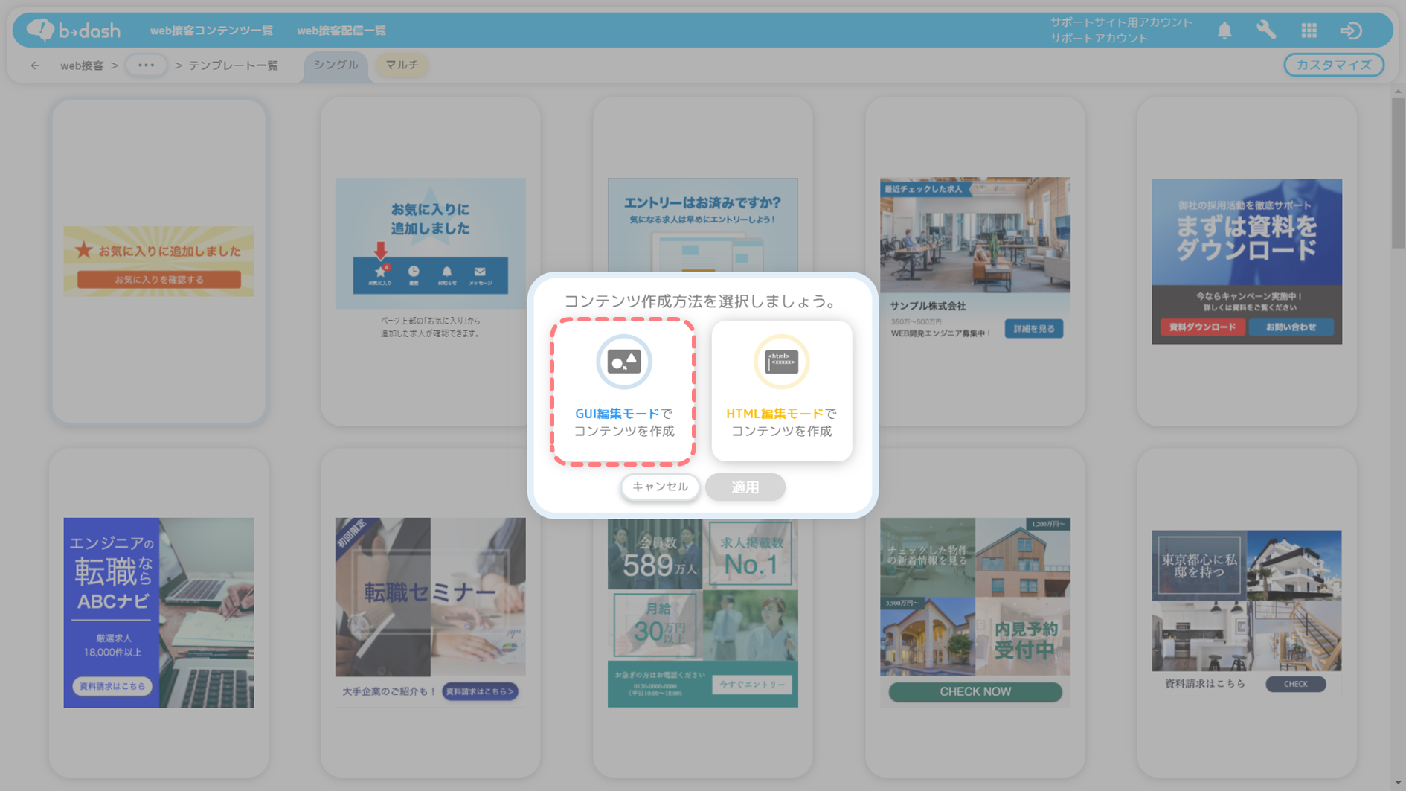Expand the breadcrumb ellipsis button
This screenshot has height=791, width=1406.
coord(146,65)
